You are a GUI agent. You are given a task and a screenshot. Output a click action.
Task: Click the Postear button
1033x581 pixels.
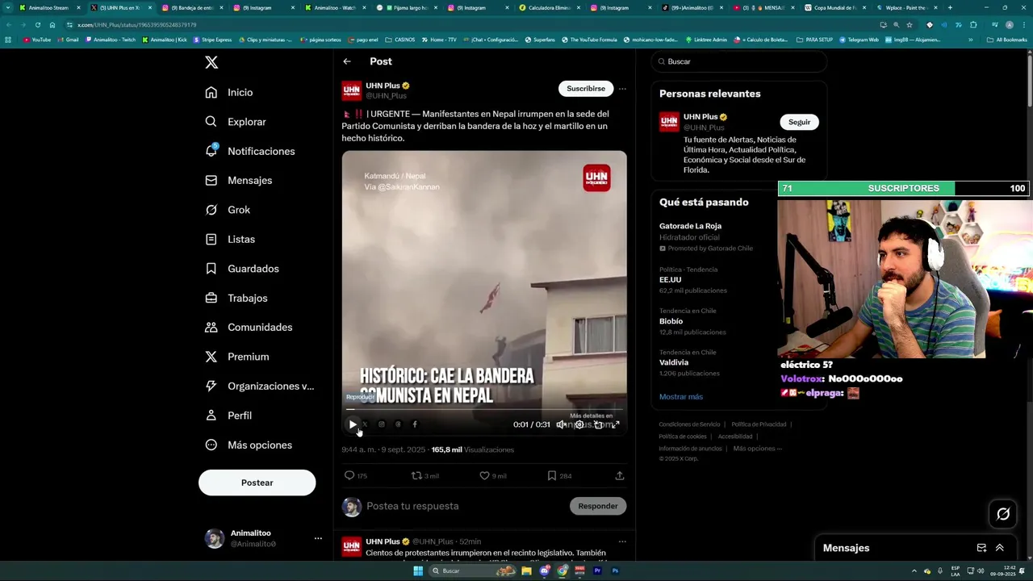(257, 483)
